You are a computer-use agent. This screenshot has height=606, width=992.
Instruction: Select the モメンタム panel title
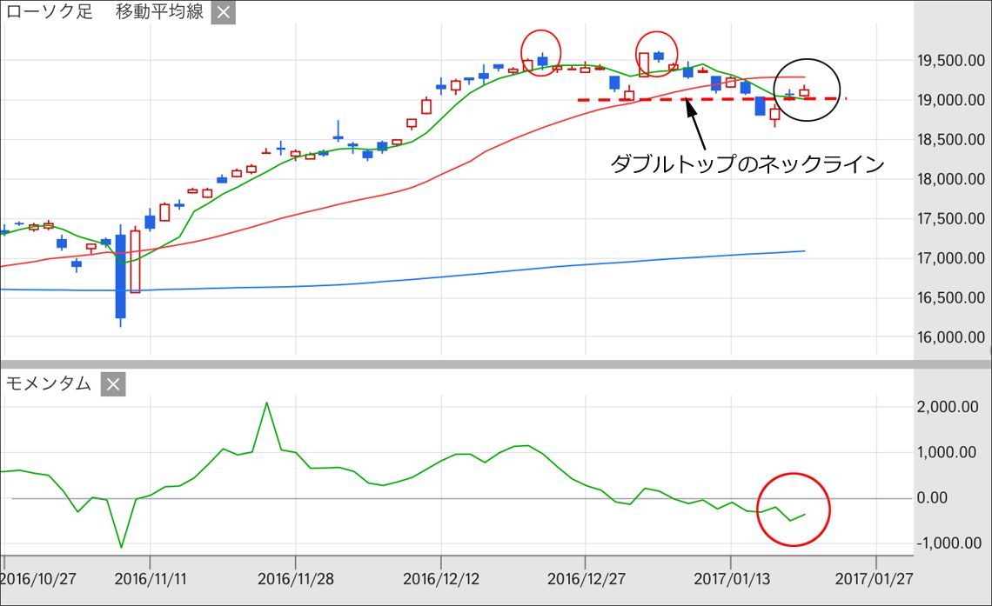(x=49, y=383)
